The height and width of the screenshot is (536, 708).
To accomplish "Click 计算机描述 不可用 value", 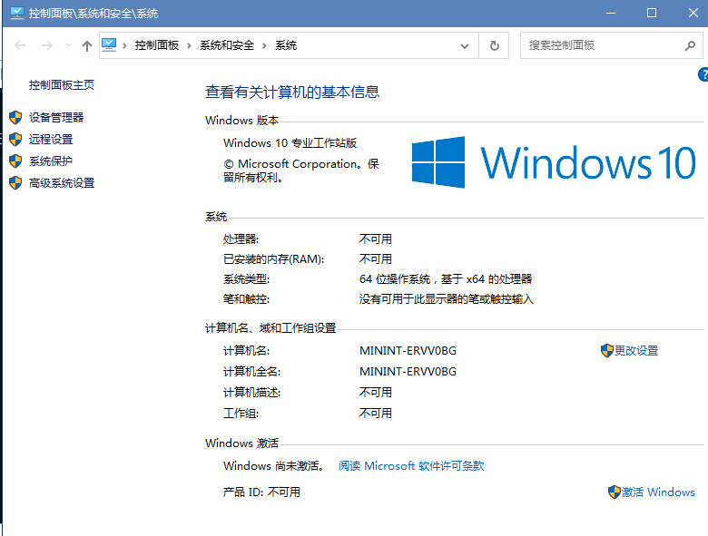I will point(375,393).
